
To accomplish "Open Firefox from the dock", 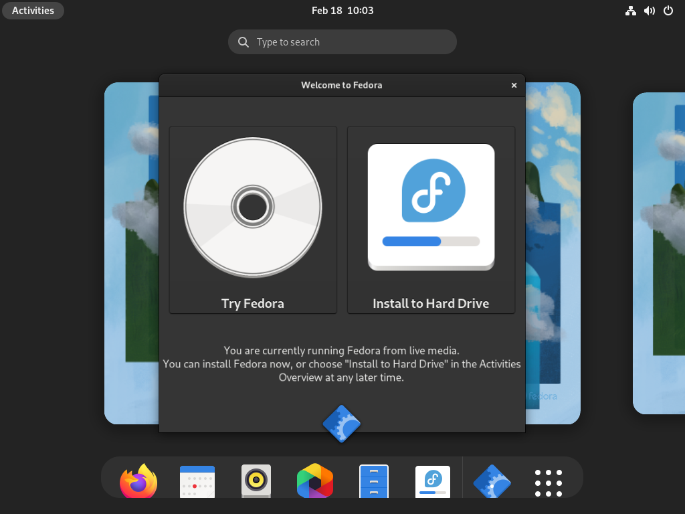I will pos(138,481).
